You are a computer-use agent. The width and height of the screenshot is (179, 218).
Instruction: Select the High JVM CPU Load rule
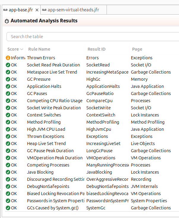coord(46,129)
